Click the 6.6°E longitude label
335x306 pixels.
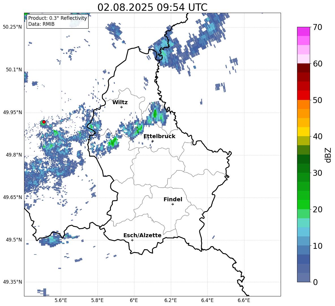[x=244, y=300]
